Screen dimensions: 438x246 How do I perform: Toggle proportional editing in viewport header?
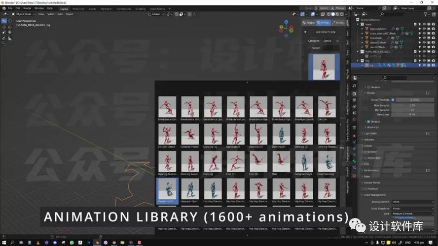pyautogui.click(x=190, y=14)
